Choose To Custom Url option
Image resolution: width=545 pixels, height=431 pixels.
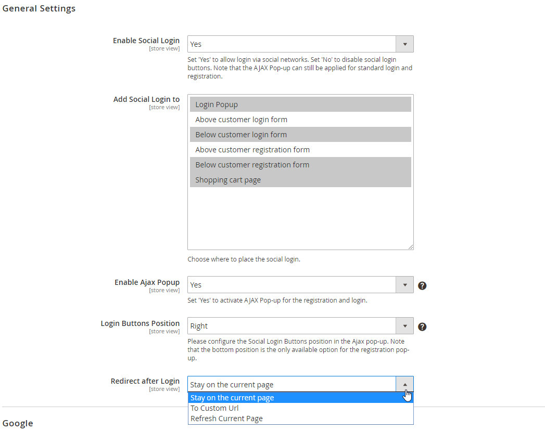click(x=301, y=408)
